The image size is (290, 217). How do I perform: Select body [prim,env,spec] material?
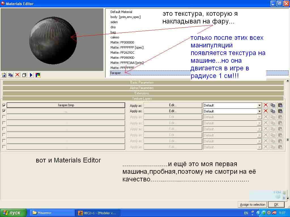point(125,17)
